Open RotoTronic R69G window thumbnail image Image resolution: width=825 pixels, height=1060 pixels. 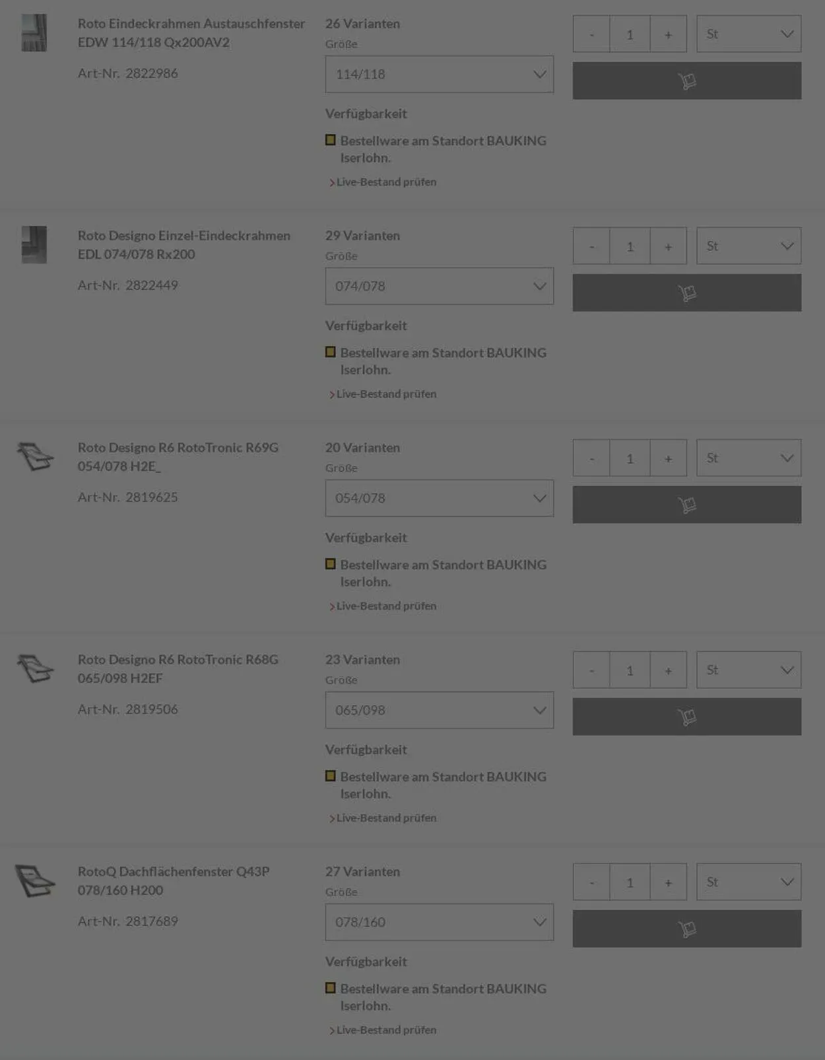tap(35, 456)
